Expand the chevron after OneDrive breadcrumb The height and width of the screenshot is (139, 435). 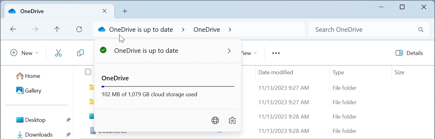[230, 30]
